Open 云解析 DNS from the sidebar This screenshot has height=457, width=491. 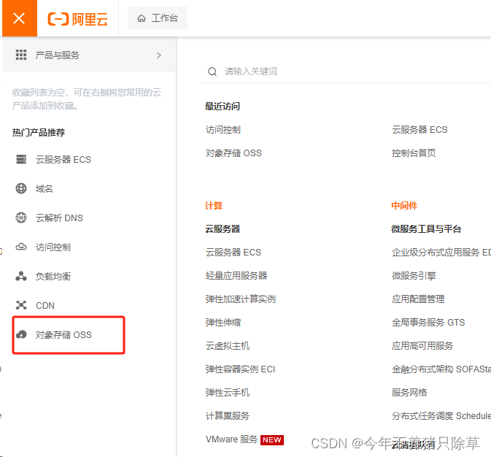(x=59, y=218)
